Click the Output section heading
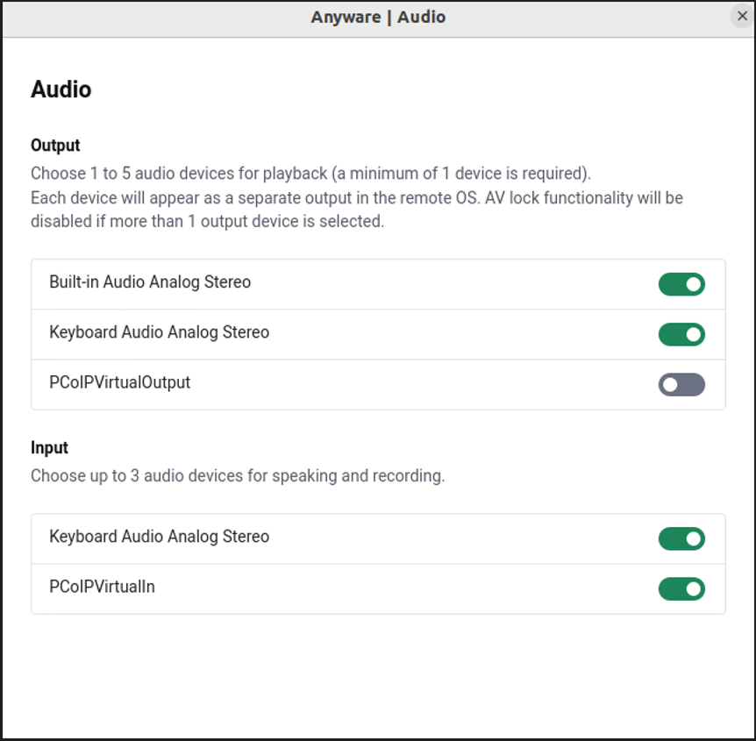The image size is (756, 741). click(55, 145)
